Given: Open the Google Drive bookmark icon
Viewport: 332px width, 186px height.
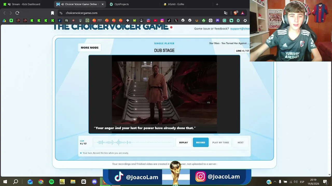Looking at the screenshot, I should coord(4,20).
